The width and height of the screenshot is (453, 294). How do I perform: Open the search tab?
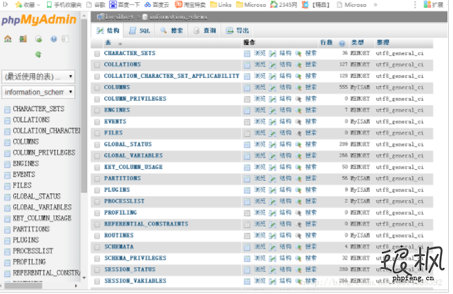[x=171, y=30]
